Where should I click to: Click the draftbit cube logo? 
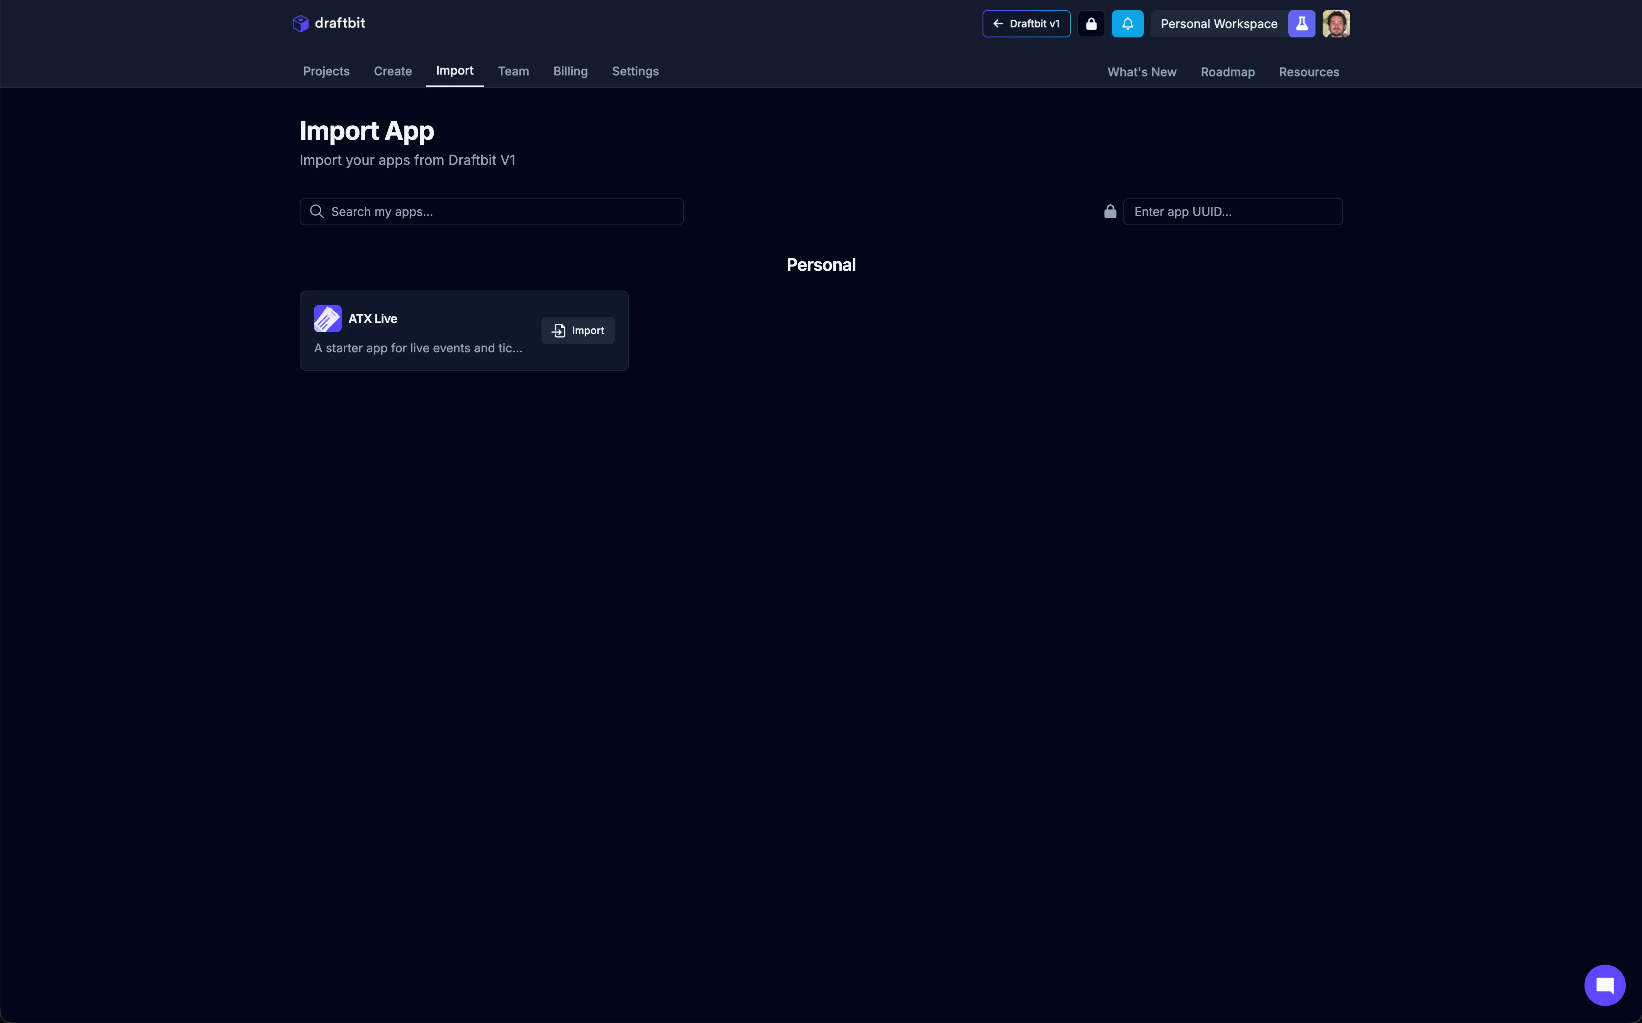click(300, 24)
